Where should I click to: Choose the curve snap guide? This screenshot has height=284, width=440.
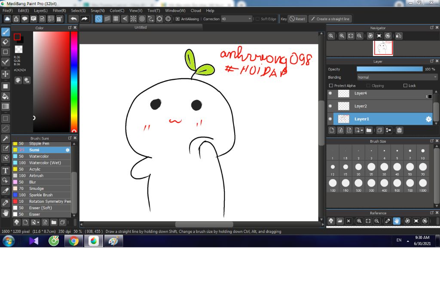(151, 19)
